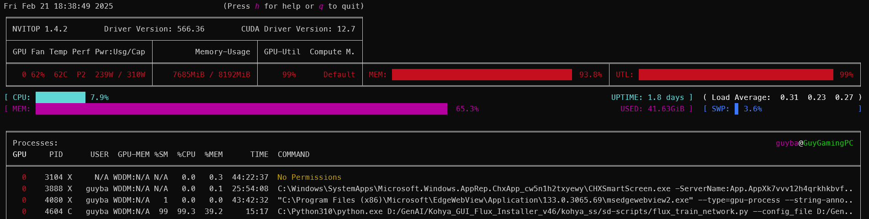869x219 pixels.
Task: Click the blue SWP swap indicator
Action: pos(736,109)
